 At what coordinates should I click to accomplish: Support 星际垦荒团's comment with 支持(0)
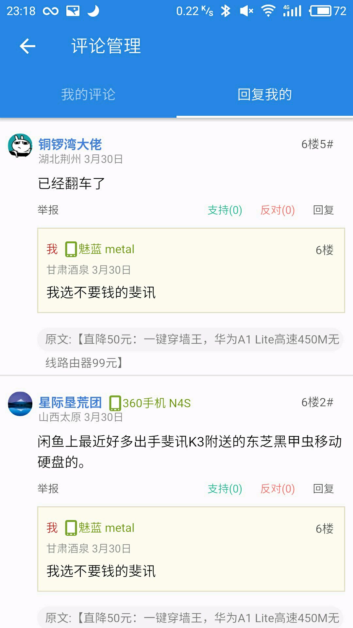(225, 489)
